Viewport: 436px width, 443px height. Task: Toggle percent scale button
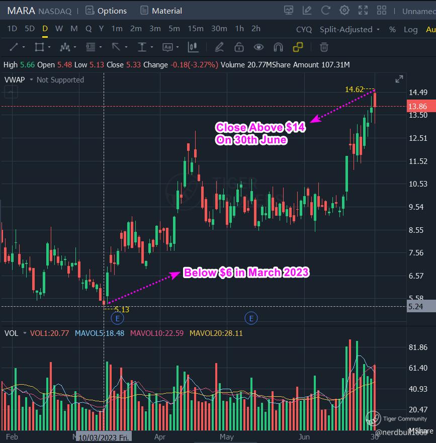coord(392,29)
